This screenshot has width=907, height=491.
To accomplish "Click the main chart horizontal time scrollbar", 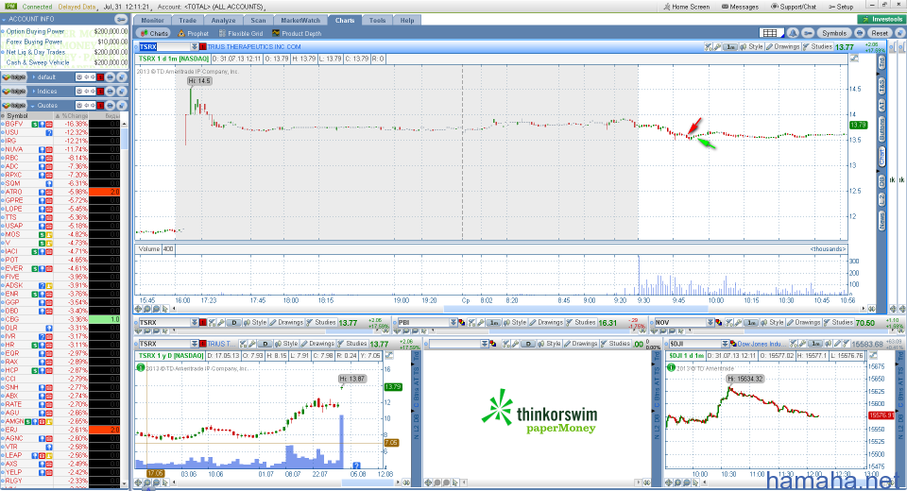I will [x=519, y=310].
